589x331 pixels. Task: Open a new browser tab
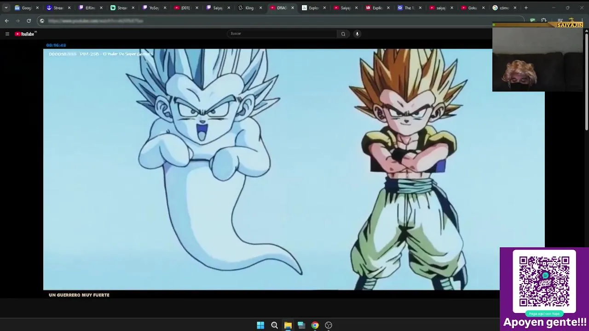pos(526,8)
